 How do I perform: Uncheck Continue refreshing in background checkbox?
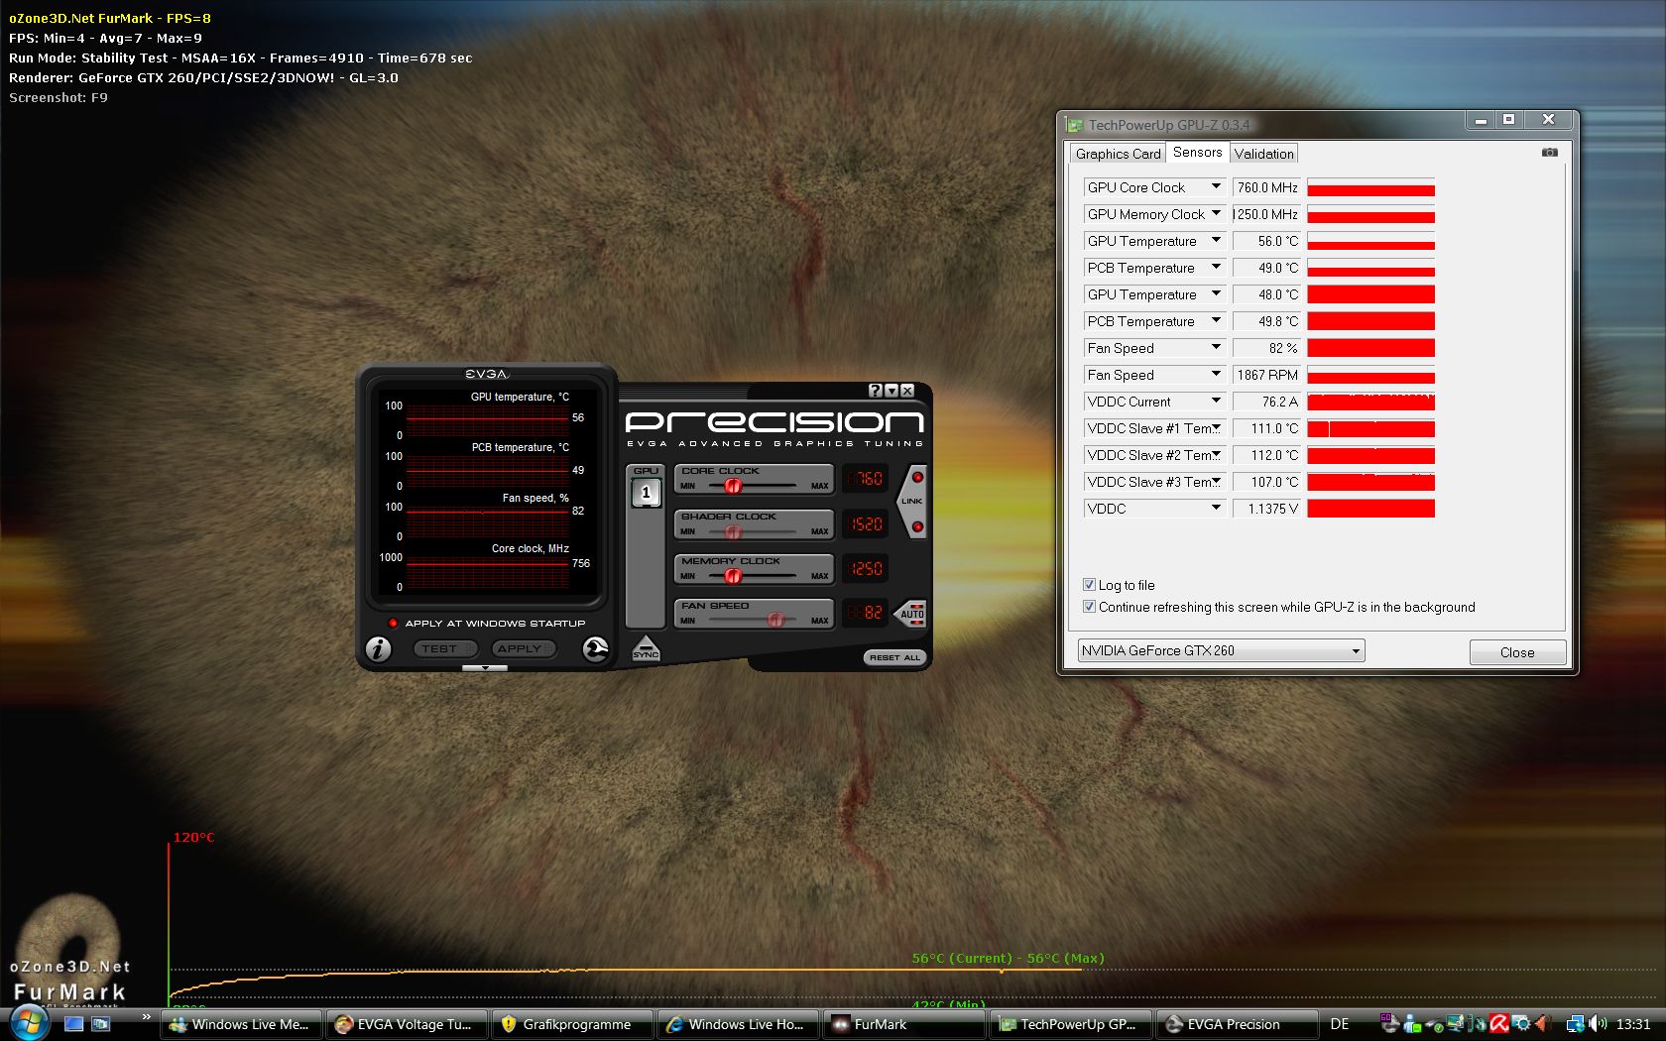click(x=1090, y=607)
